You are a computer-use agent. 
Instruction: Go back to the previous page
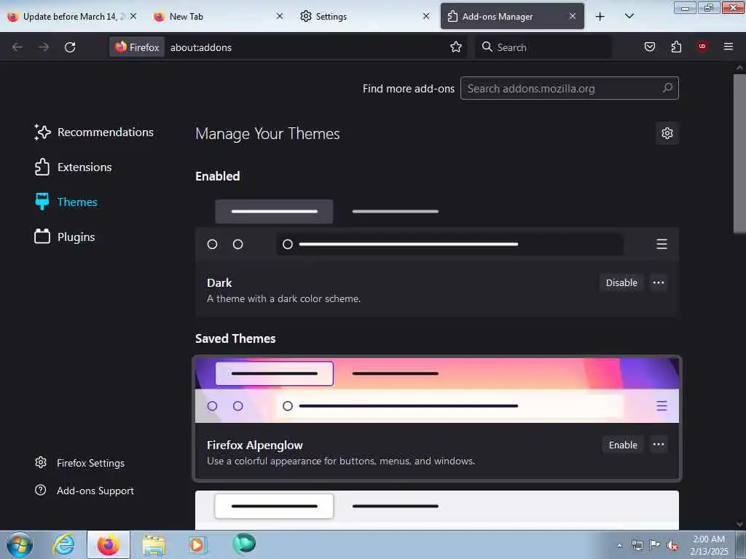(17, 47)
